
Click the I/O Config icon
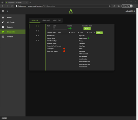pyautogui.click(x=3, y=22)
